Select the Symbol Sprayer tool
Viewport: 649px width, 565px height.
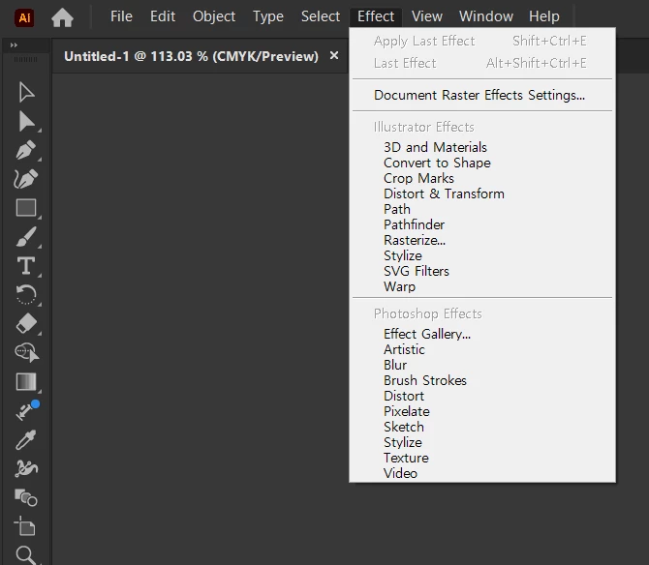coord(26,468)
